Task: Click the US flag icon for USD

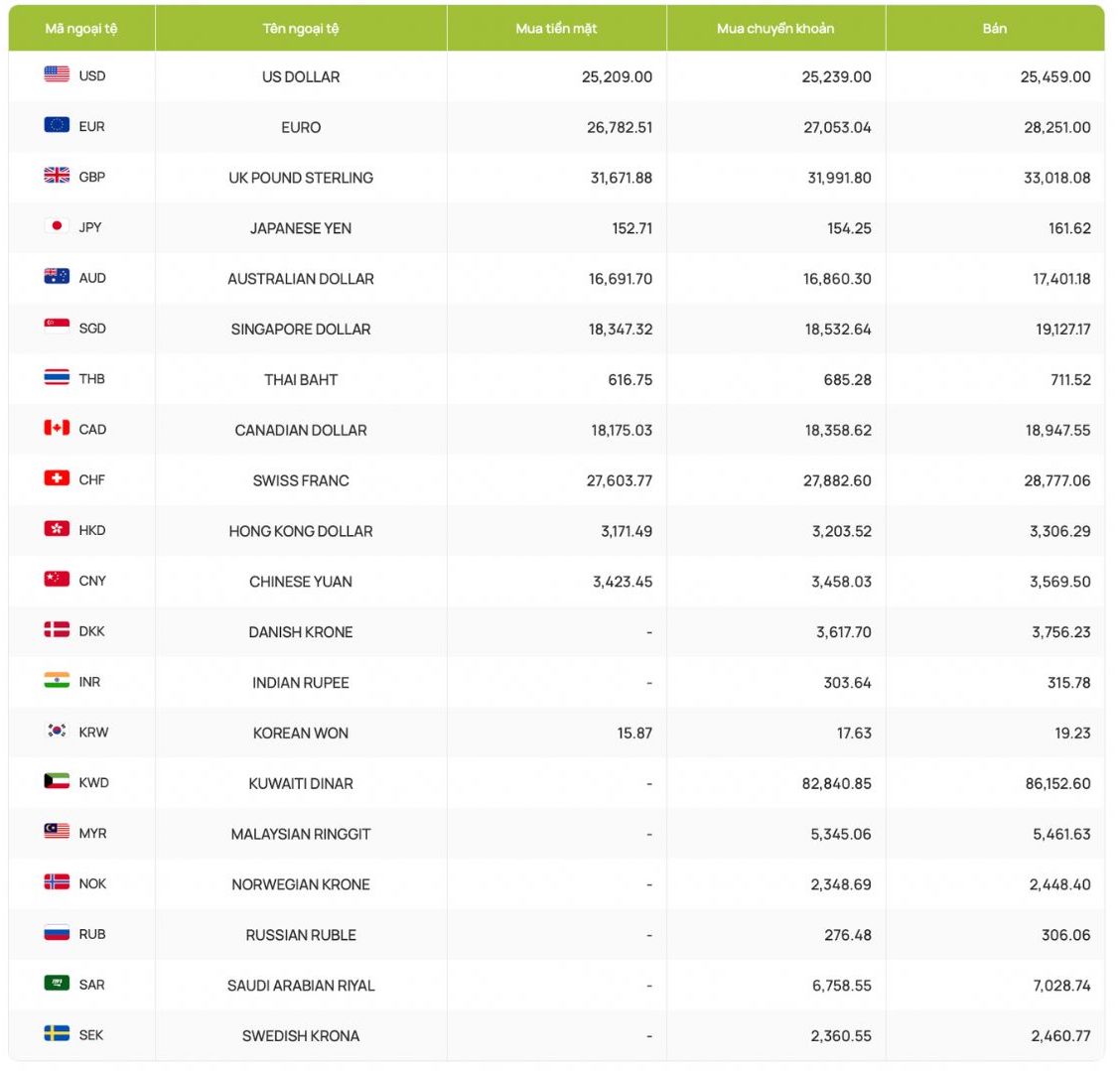Action: click(58, 74)
